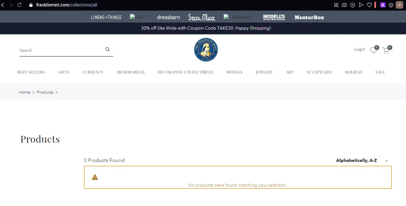Open the Login link
Image resolution: width=406 pixels, height=206 pixels.
pos(359,49)
